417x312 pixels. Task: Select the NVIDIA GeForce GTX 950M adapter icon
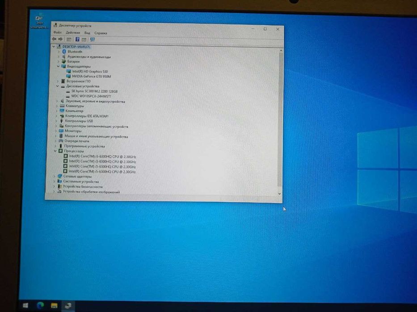[x=69, y=76]
